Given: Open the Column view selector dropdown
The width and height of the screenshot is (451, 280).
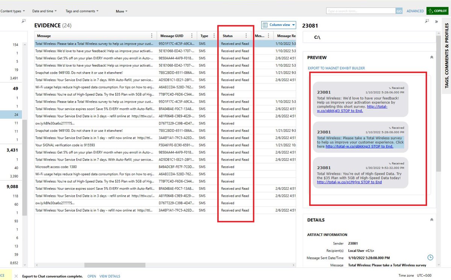Looking at the screenshot, I should click(x=278, y=25).
